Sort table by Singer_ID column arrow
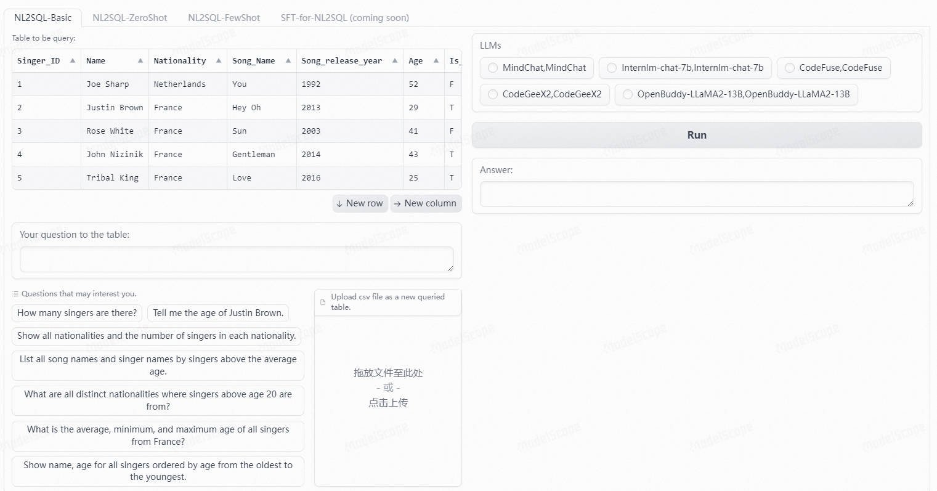This screenshot has width=937, height=491. (x=73, y=60)
